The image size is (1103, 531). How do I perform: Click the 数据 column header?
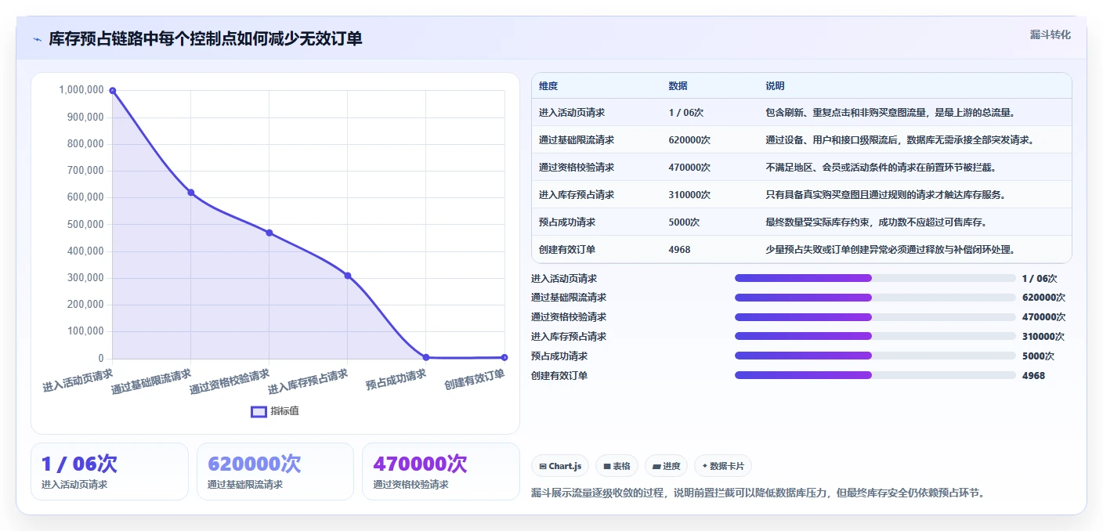coord(678,86)
